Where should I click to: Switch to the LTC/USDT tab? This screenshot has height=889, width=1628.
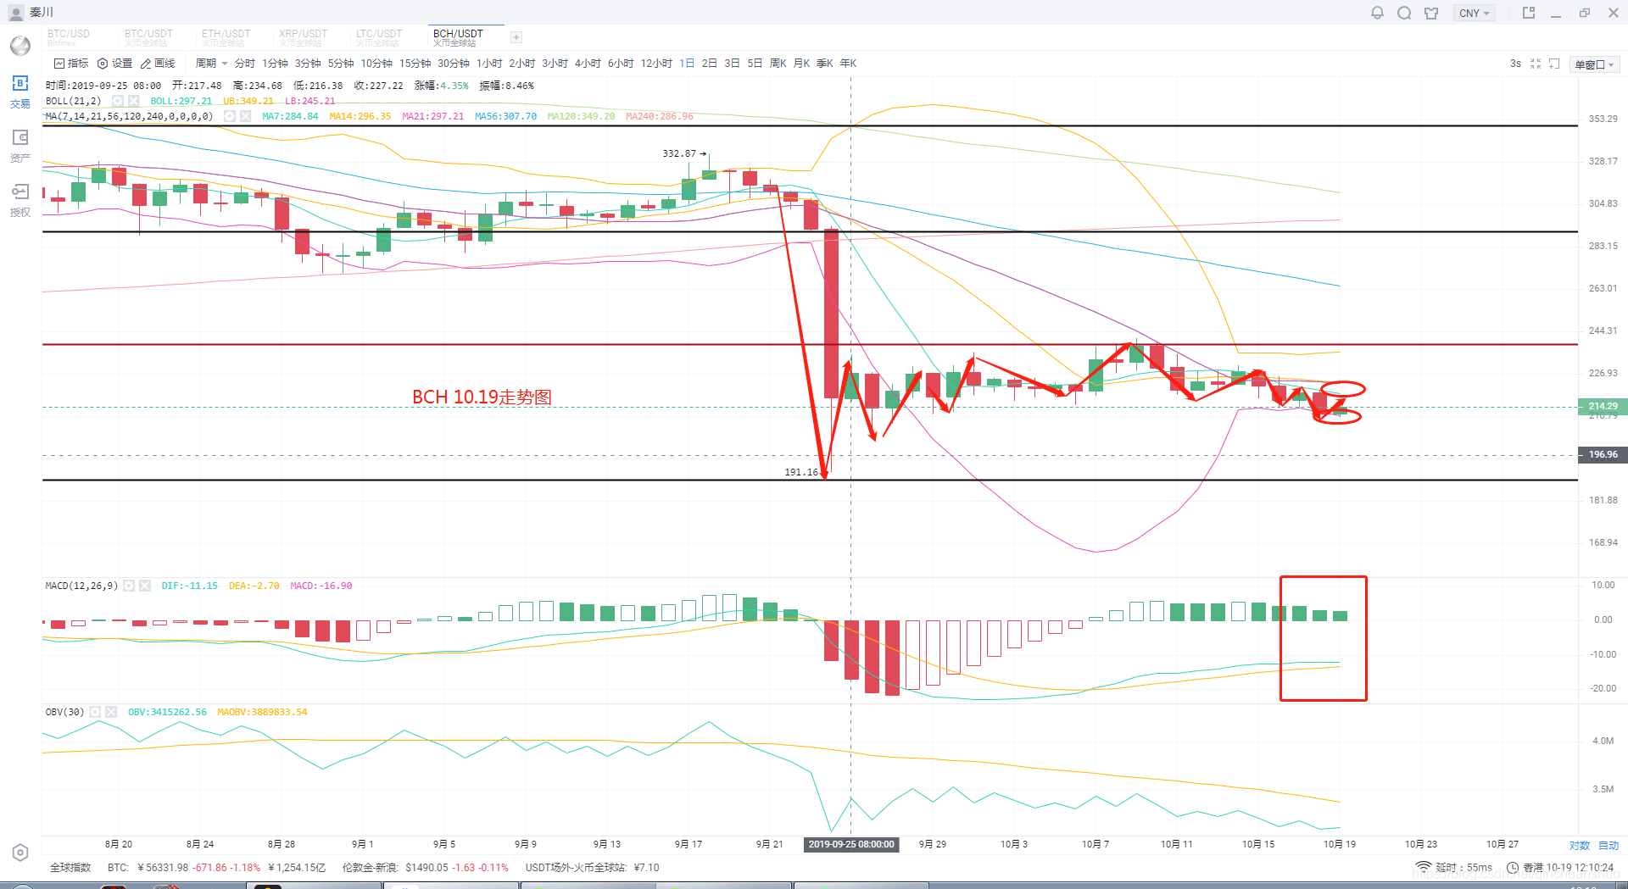[x=379, y=37]
